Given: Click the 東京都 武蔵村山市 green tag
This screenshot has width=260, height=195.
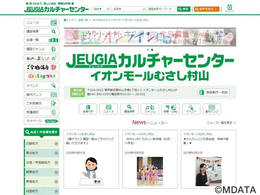Looking at the screenshot, I should [x=77, y=92].
